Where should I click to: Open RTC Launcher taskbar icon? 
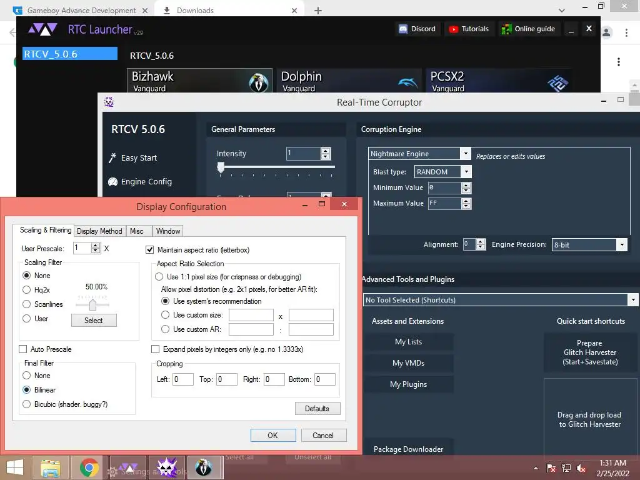128,467
